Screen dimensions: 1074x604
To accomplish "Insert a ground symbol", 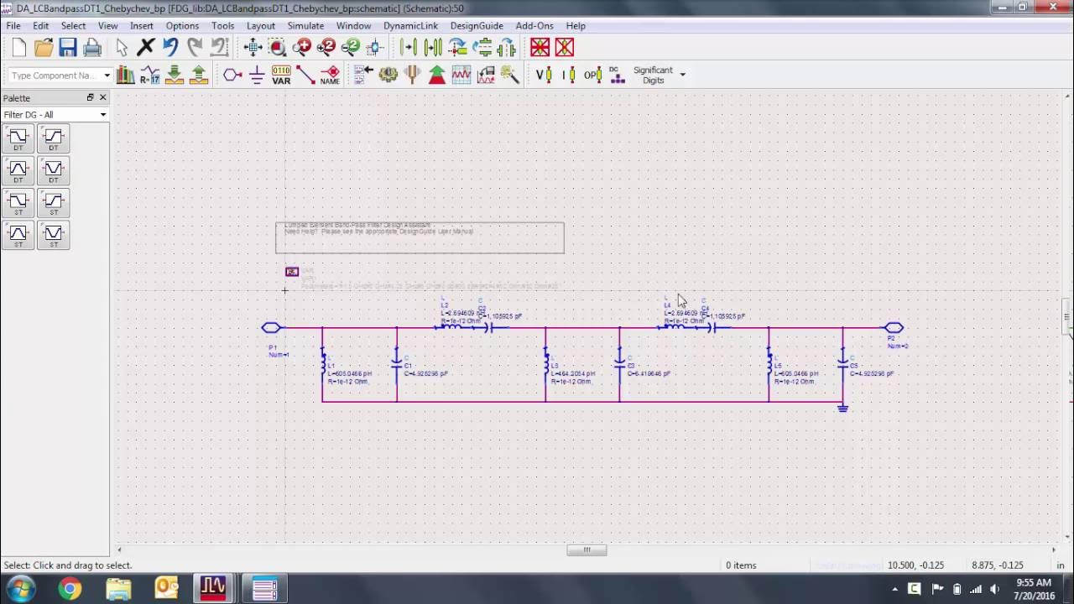I will [x=257, y=75].
